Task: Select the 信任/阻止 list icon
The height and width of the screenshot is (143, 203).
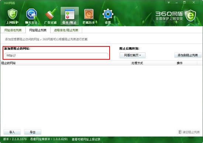Action: pyautogui.click(x=70, y=14)
